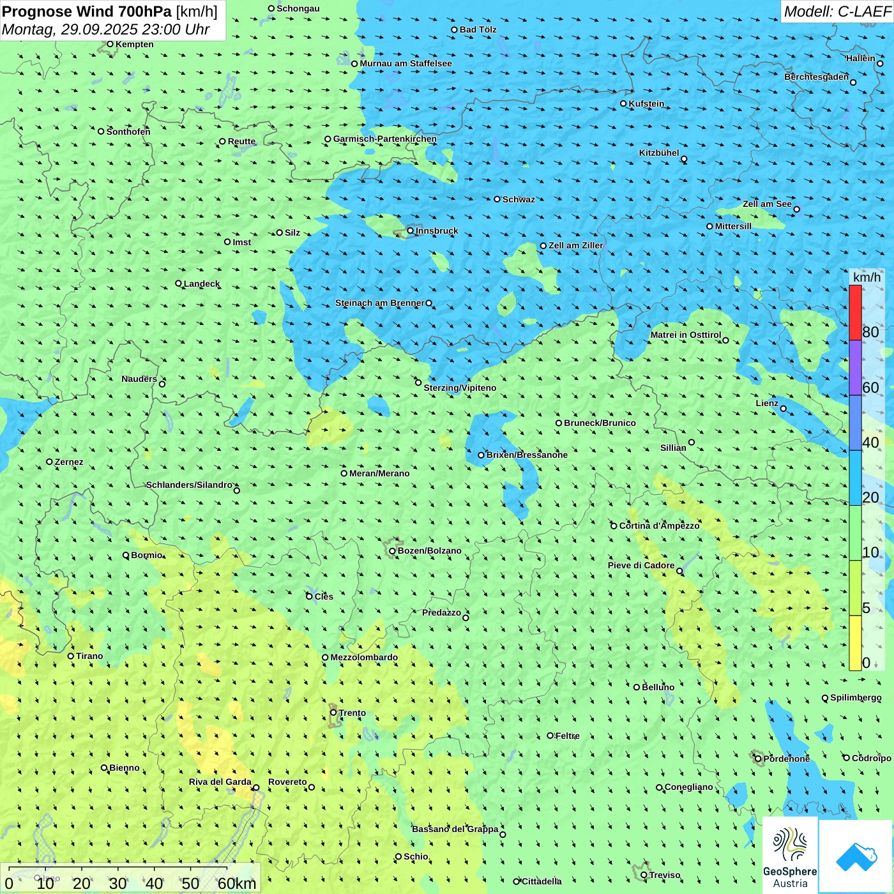Click the yellow 0 km/h legend color
Screen dimensions: 894x894
(x=855, y=643)
